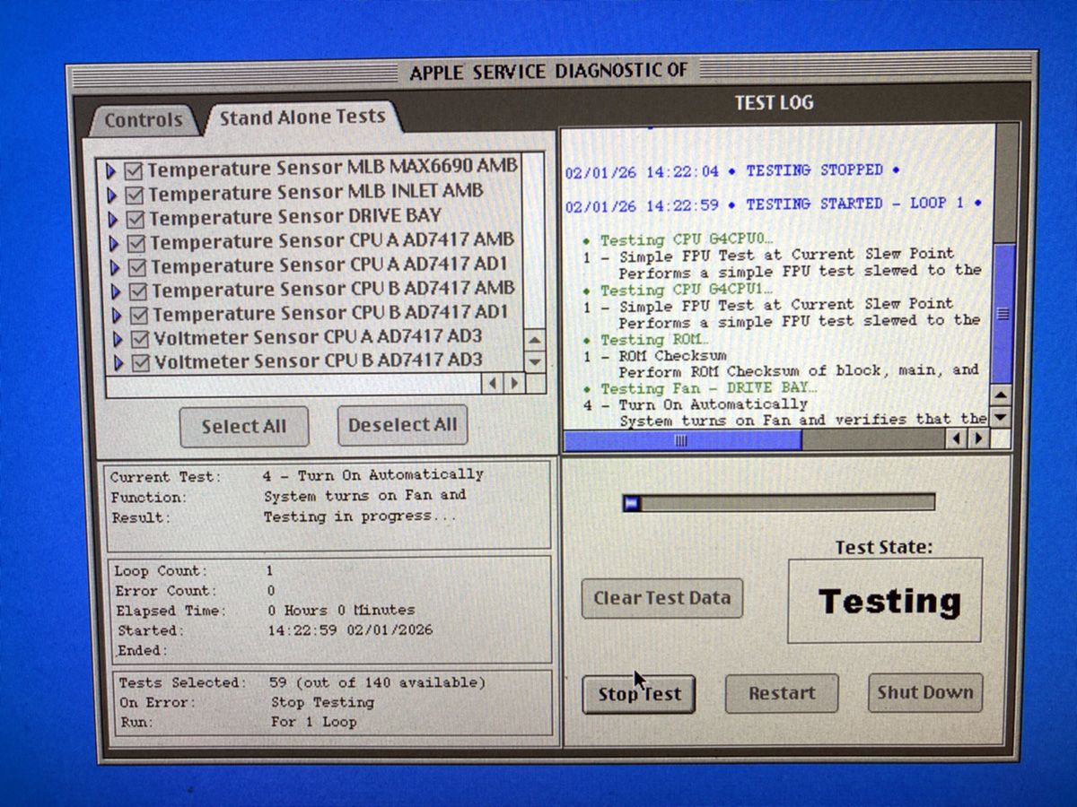Uncheck Temperature Sensor DRIVE BAY test
This screenshot has width=1077, height=807.
pos(136,217)
